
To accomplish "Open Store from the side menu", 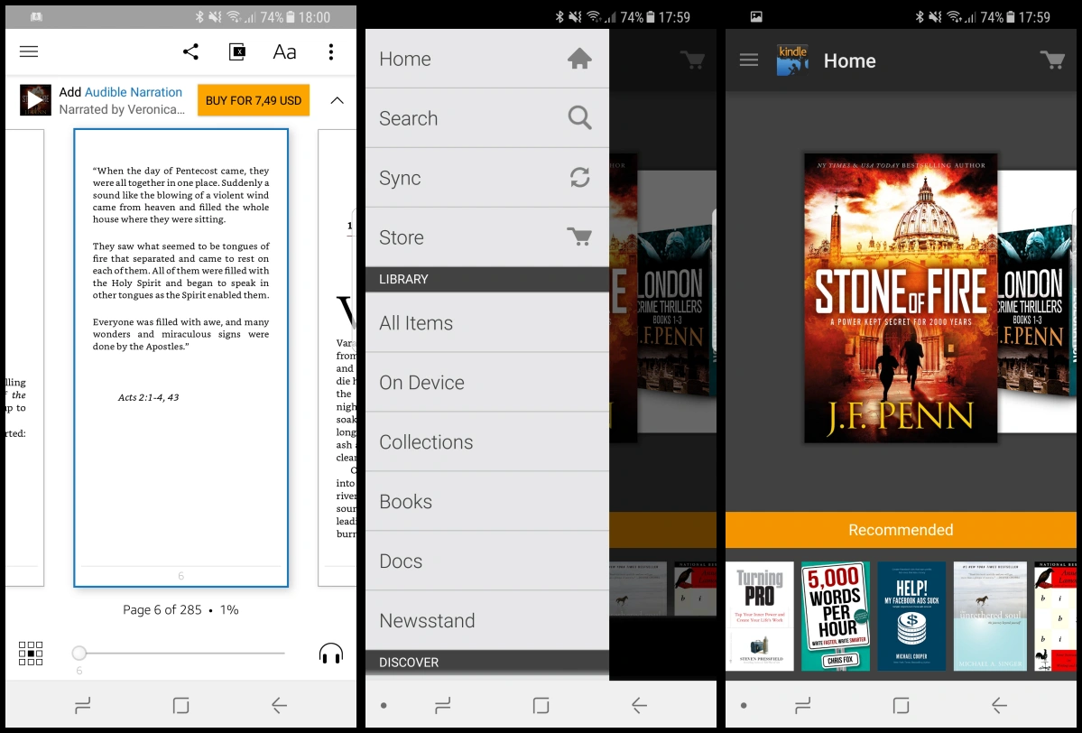I will click(x=487, y=237).
